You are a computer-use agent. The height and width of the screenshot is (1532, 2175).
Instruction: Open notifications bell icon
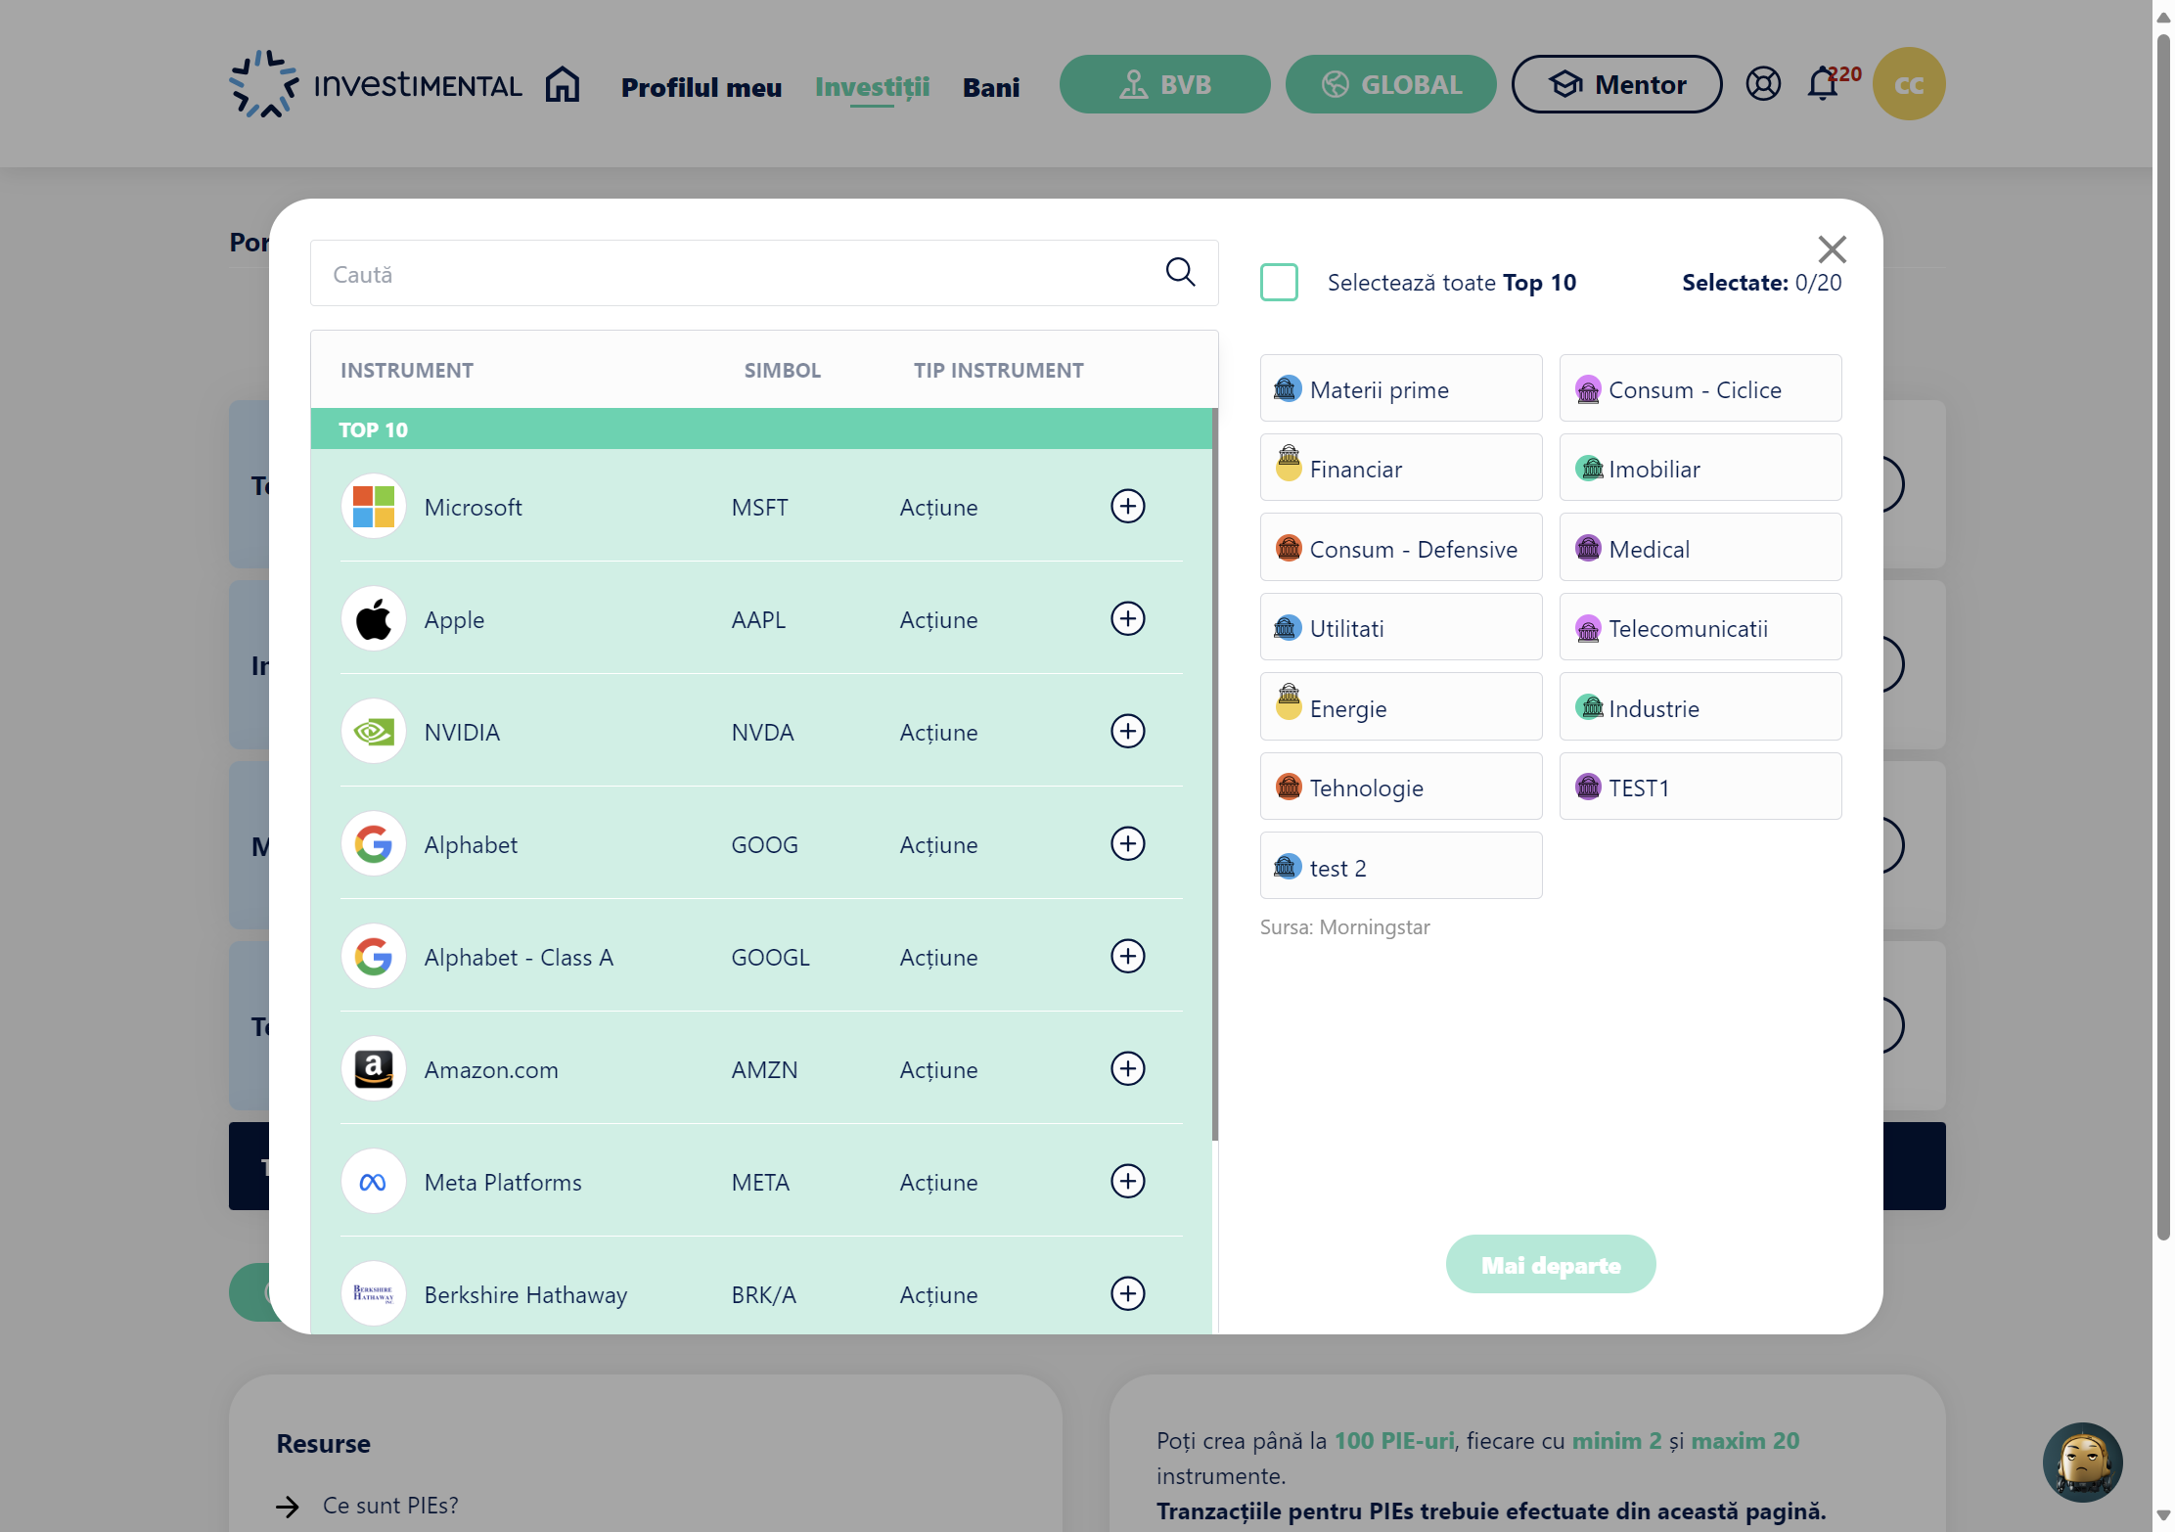[1822, 84]
